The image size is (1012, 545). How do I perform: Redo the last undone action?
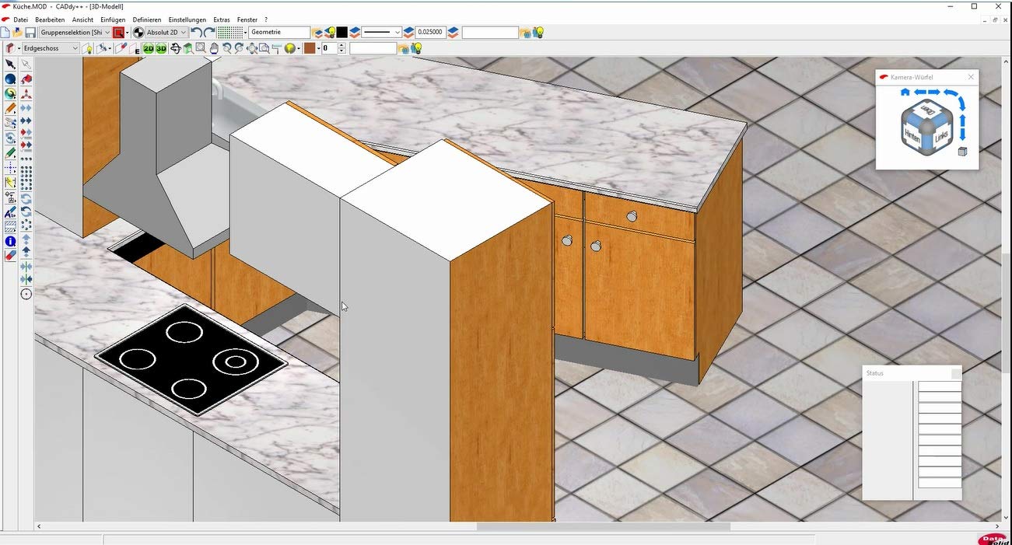click(208, 33)
